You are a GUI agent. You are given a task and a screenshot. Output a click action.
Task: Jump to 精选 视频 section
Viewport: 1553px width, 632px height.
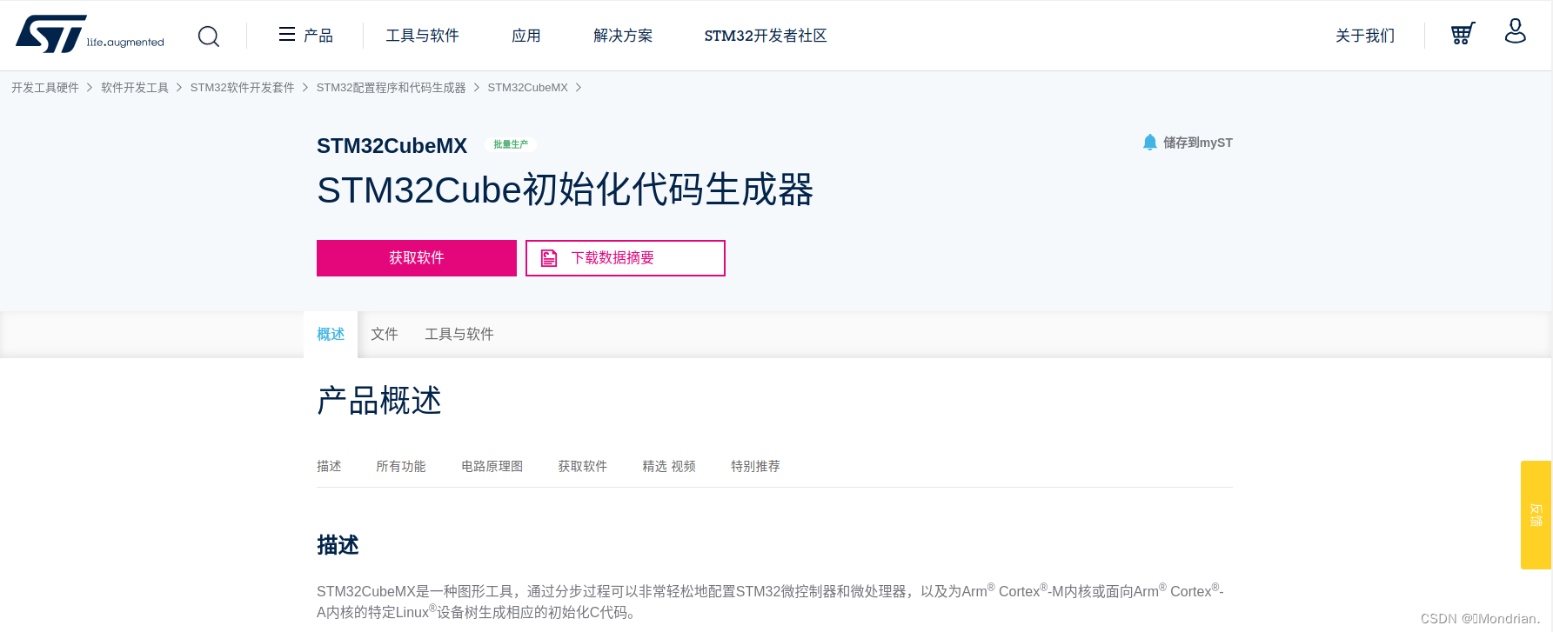(669, 467)
